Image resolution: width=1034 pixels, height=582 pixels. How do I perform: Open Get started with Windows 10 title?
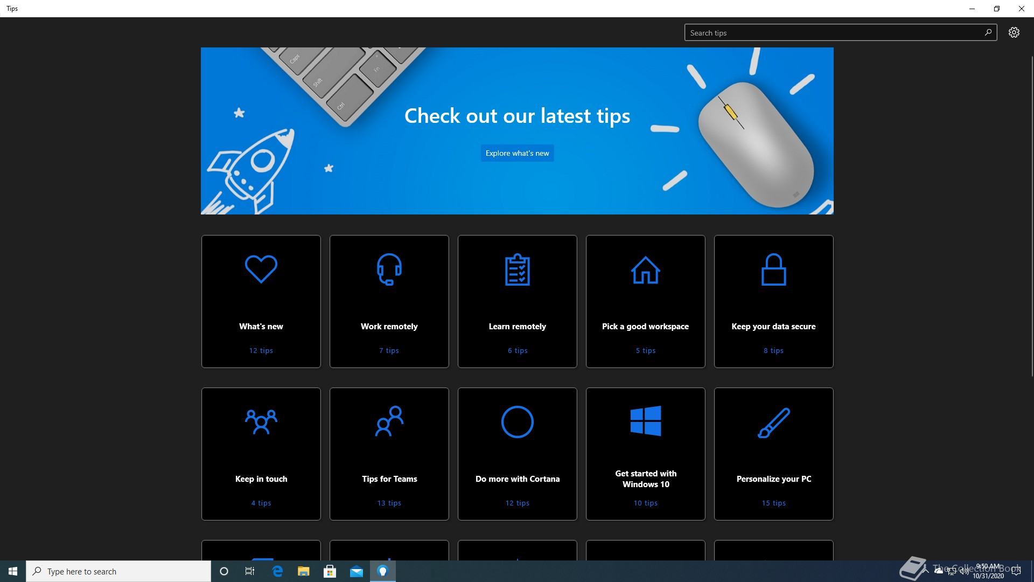(x=645, y=479)
